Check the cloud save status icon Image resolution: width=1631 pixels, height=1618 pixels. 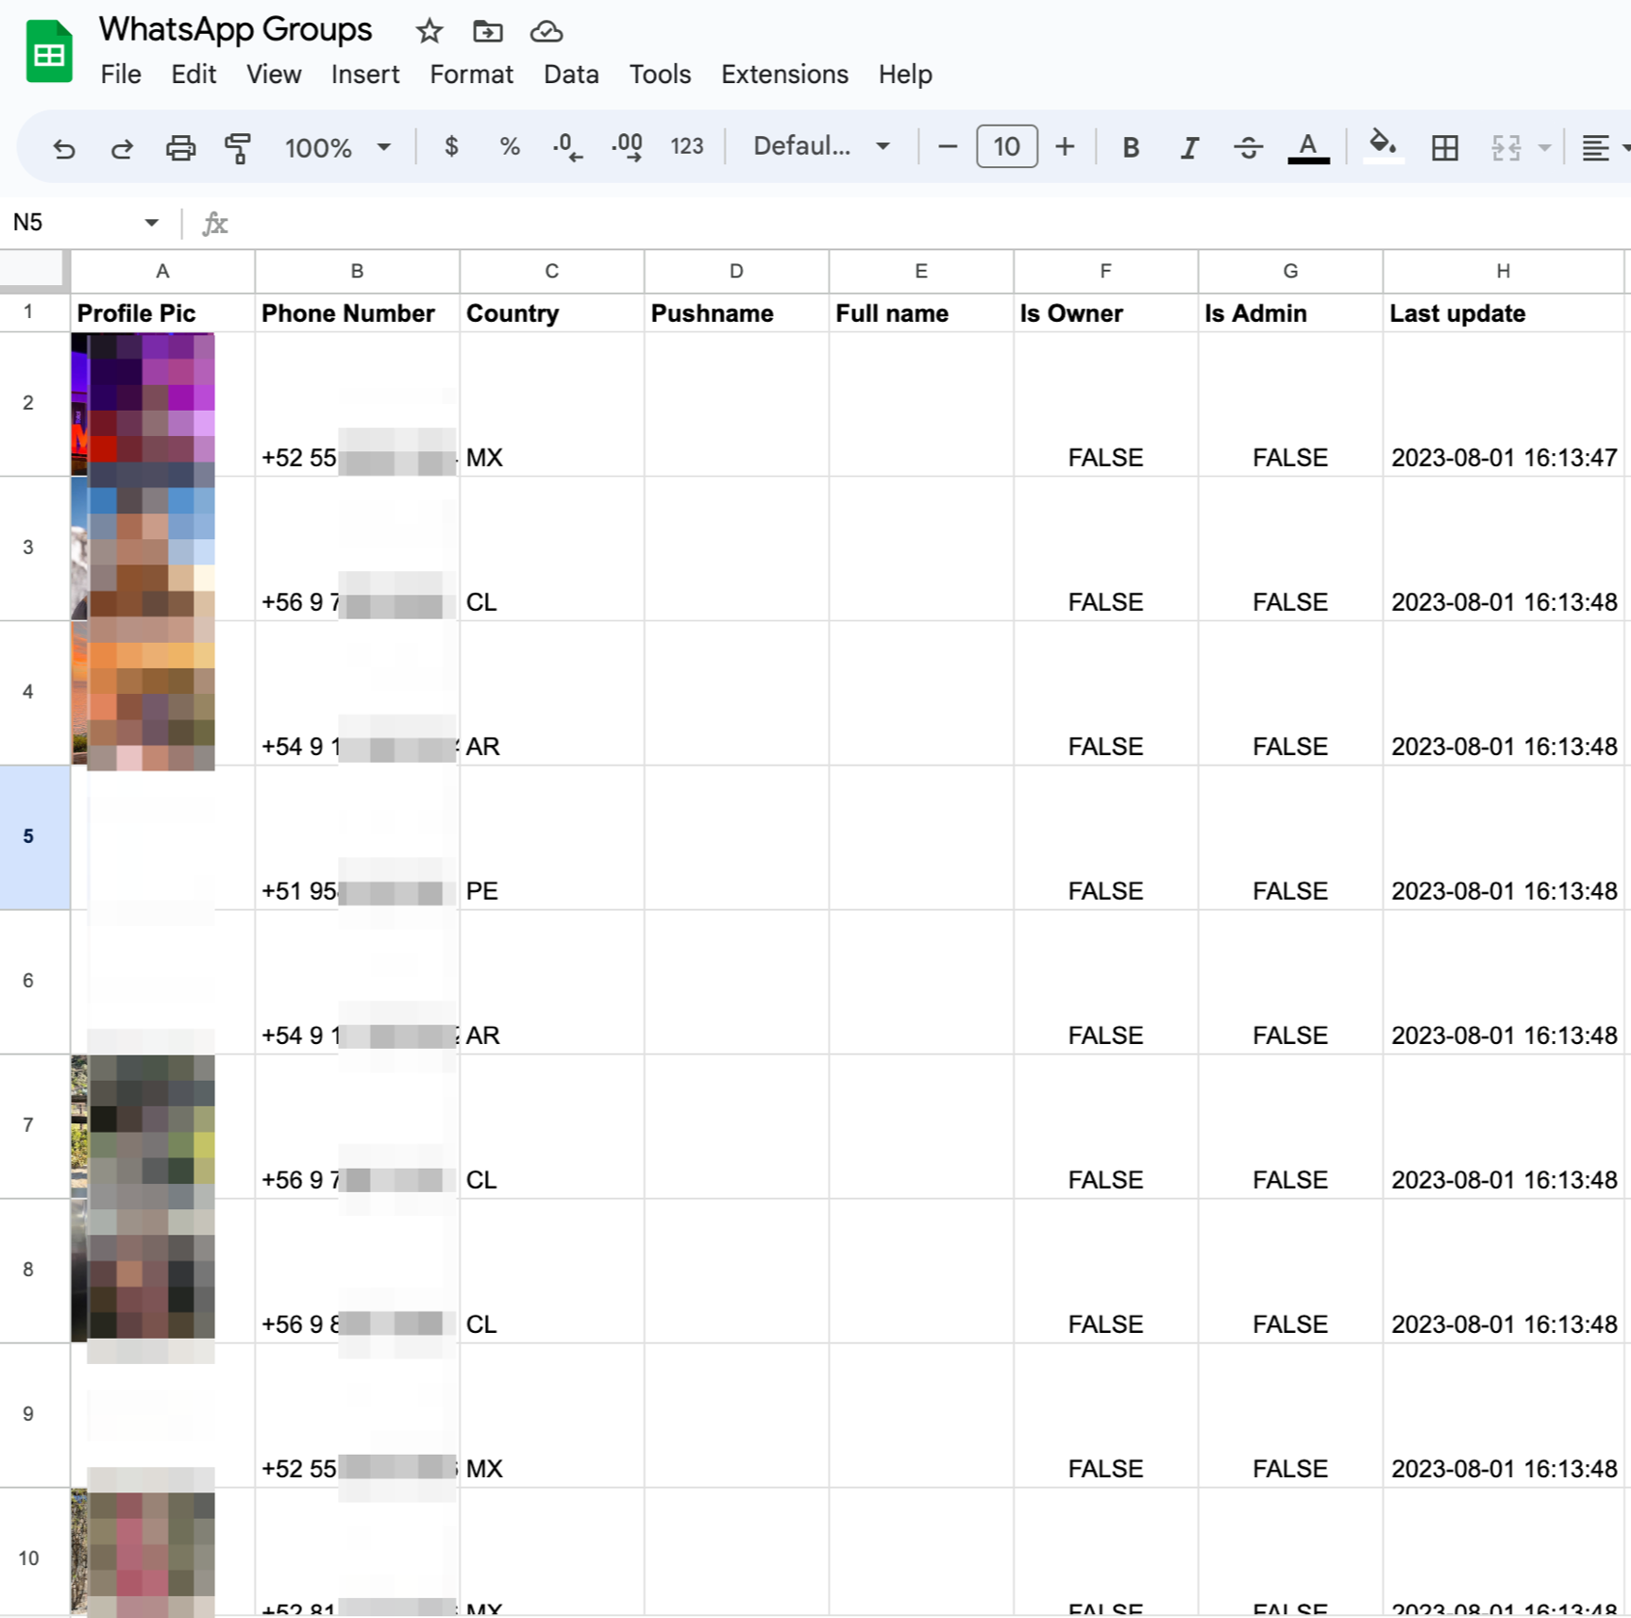[x=546, y=32]
